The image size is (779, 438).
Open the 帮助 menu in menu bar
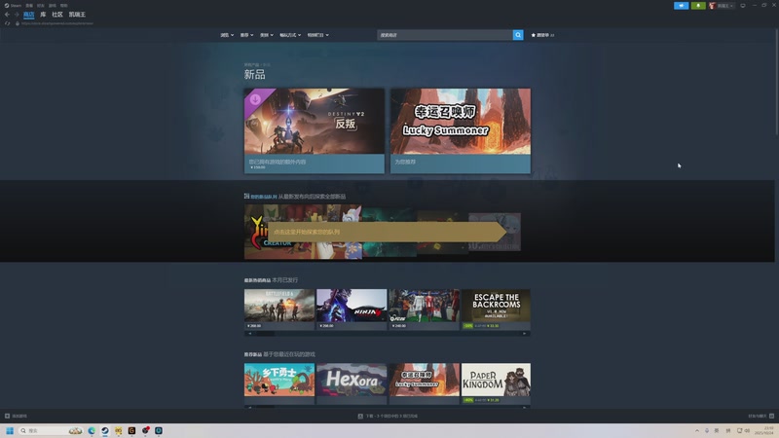point(63,6)
